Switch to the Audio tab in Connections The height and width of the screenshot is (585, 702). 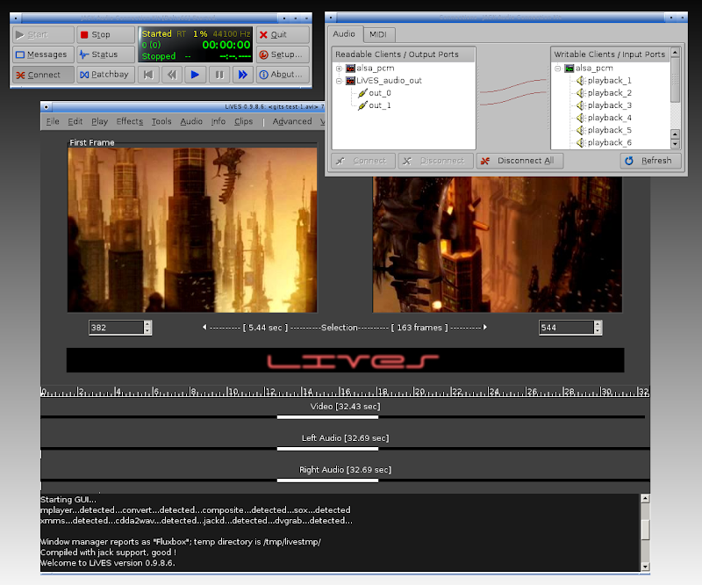tap(344, 34)
